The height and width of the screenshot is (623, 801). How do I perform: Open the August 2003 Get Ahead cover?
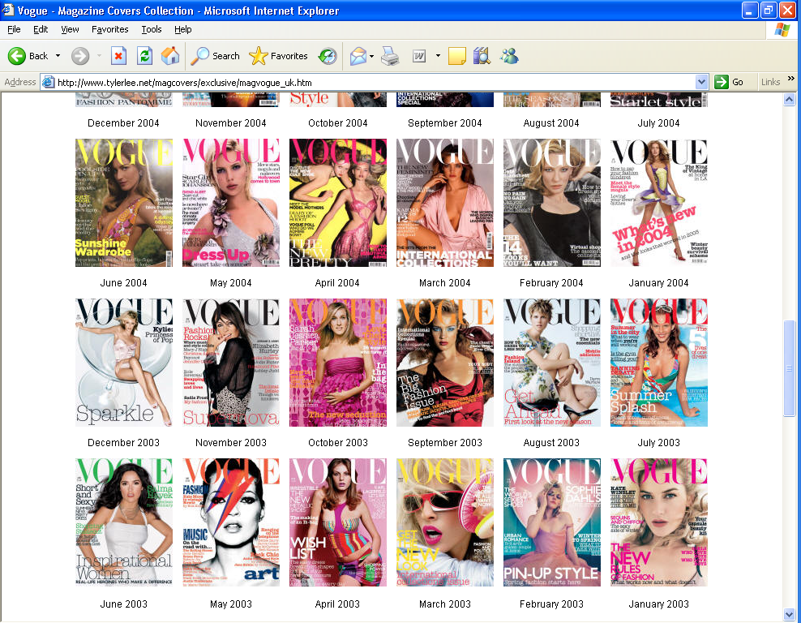click(x=552, y=363)
